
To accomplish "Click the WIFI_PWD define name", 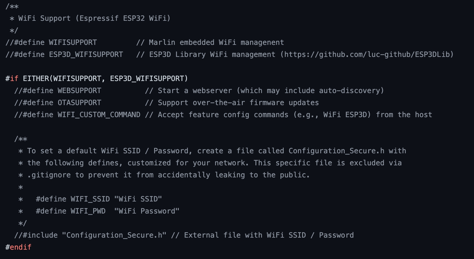I will coord(88,211).
